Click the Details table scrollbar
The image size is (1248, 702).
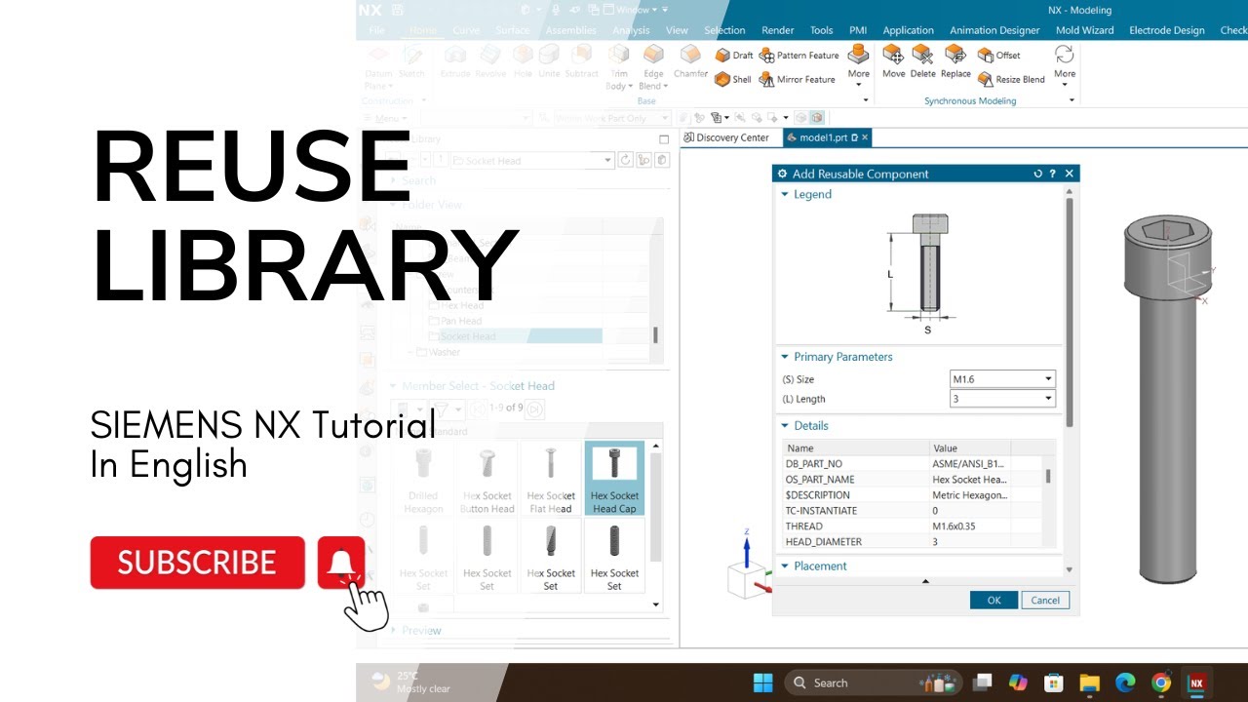1048,476
